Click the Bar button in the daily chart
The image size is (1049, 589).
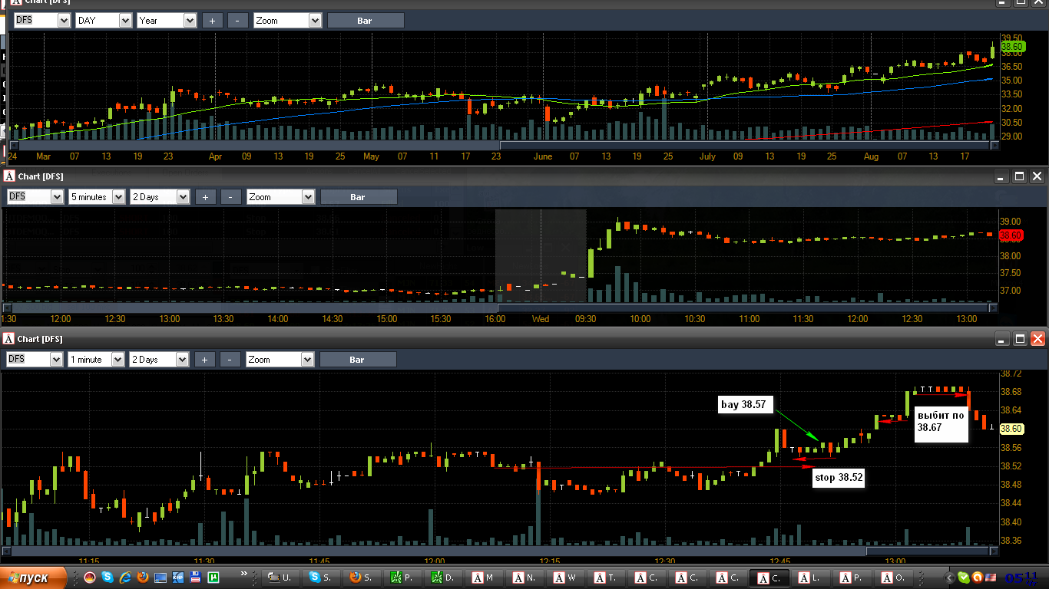366,21
